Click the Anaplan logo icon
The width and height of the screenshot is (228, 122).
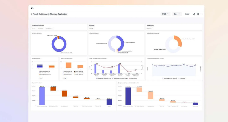click(32, 8)
